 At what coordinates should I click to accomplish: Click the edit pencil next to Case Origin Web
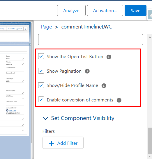pyautogui.click(x=23, y=81)
